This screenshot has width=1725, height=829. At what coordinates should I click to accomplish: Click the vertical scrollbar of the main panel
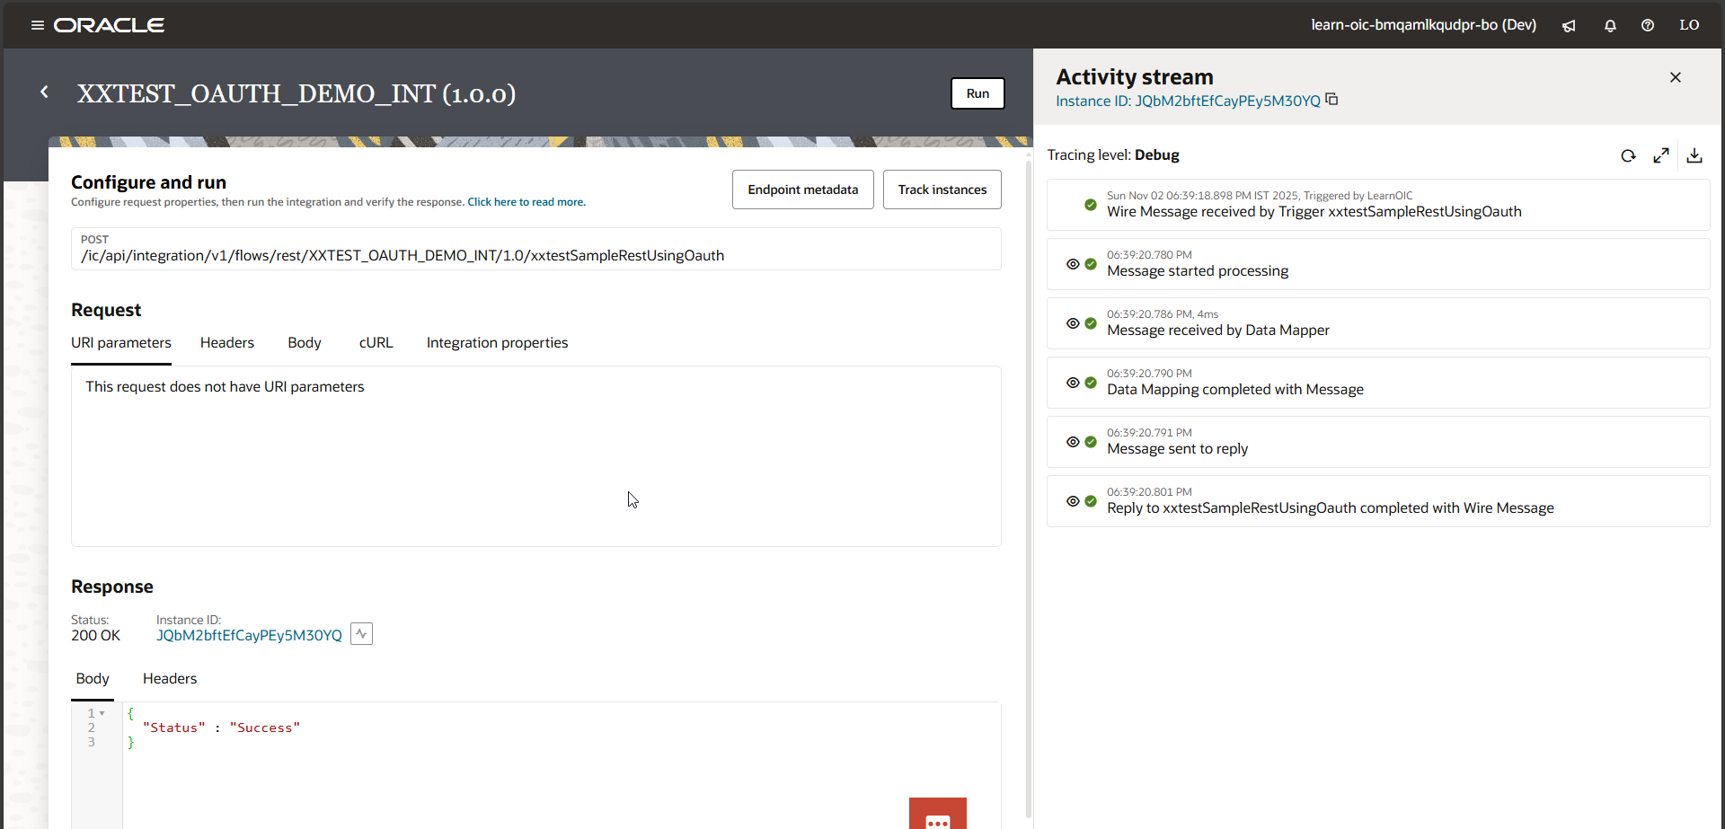(x=1029, y=485)
